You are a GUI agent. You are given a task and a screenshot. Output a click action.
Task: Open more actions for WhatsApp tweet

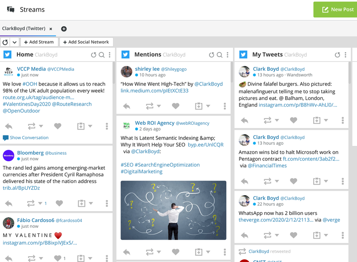click(343, 235)
